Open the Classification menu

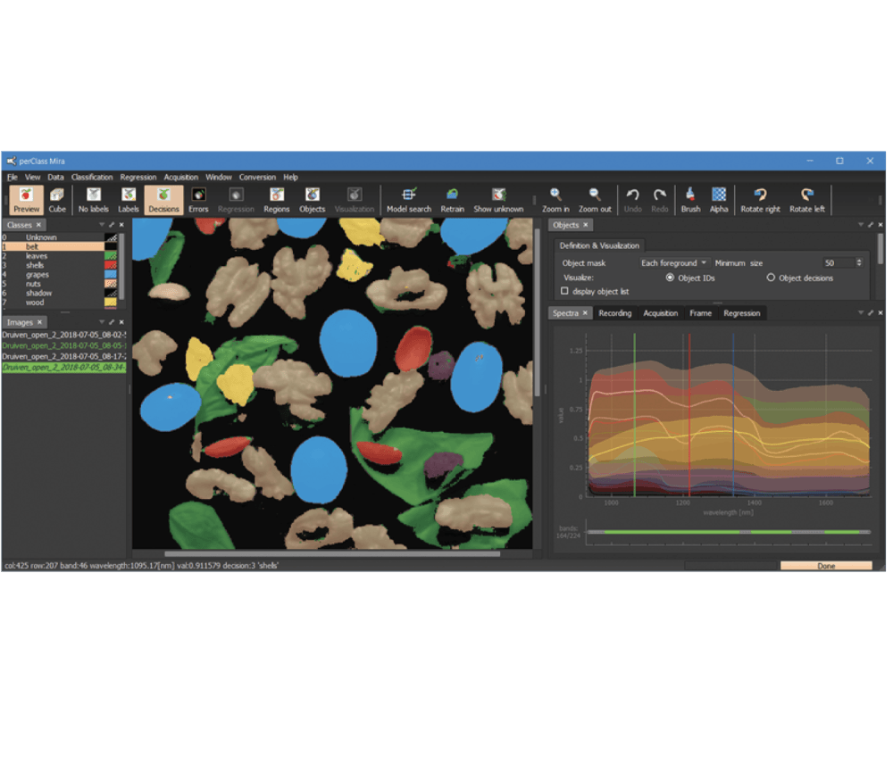[92, 177]
